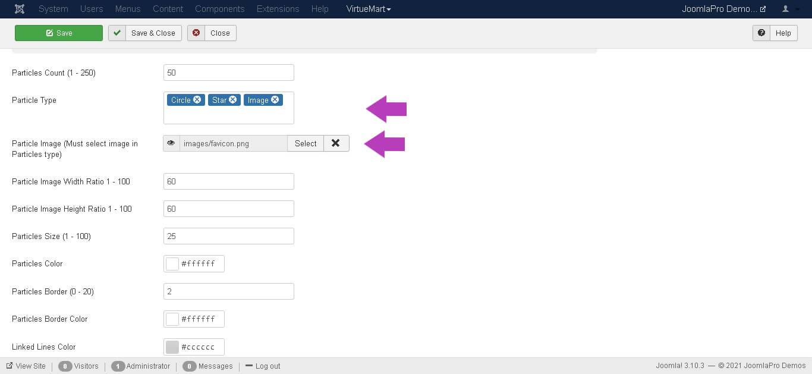Viewport: 812px width, 374px height.
Task: Click Select to choose particle image
Action: [306, 143]
